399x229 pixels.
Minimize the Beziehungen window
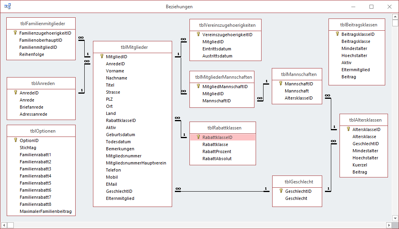pos(353,7)
